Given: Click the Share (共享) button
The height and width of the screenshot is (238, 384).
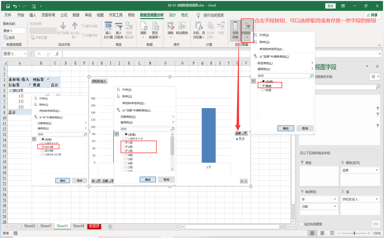Looking at the screenshot, I should 372,15.
